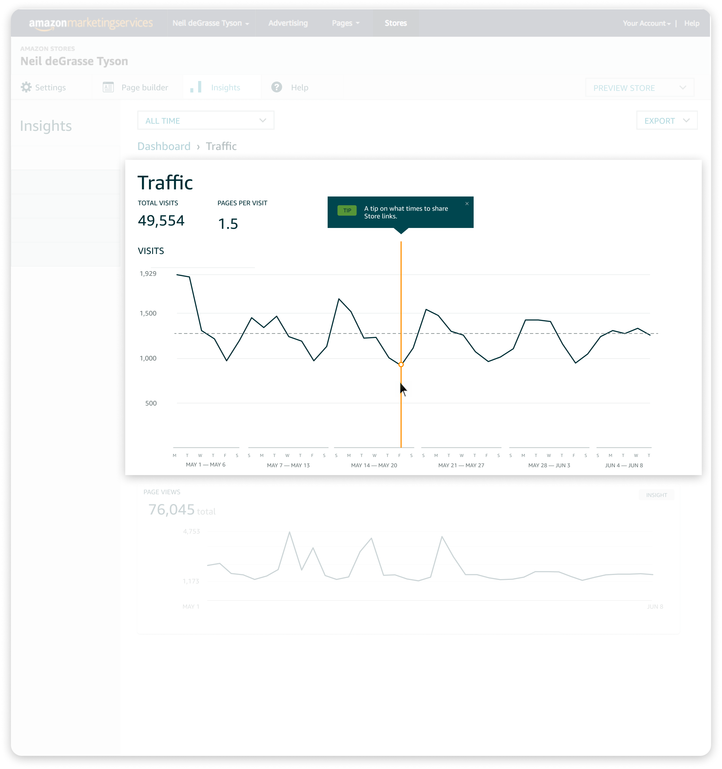Click the INSIGHT button on Page Views
The width and height of the screenshot is (722, 769).
click(657, 495)
